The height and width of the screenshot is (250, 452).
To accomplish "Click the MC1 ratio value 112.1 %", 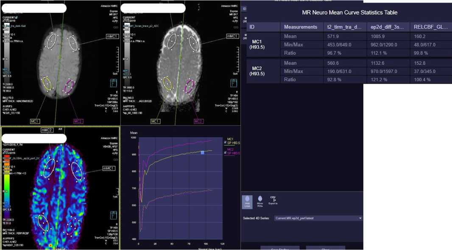I will click(x=379, y=53).
